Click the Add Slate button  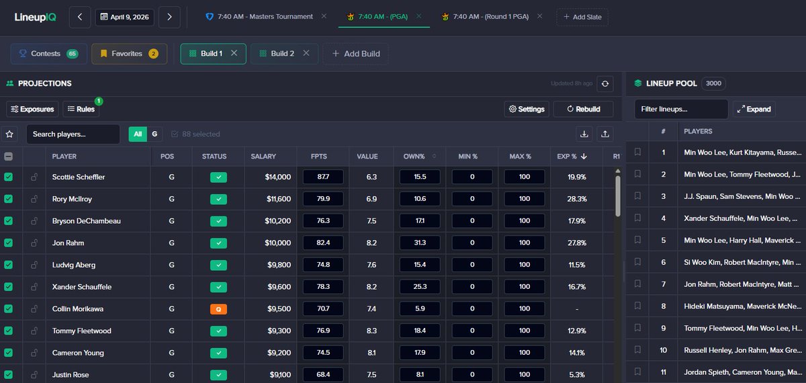pos(582,17)
